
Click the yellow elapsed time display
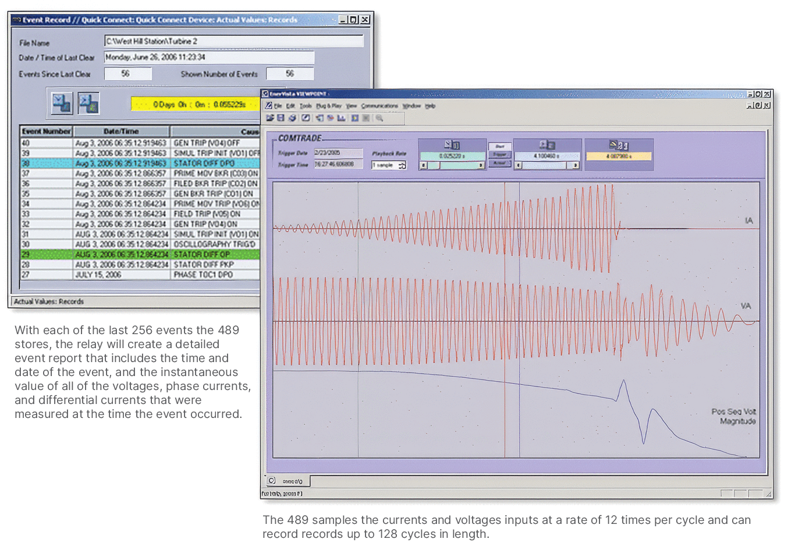tap(196, 104)
